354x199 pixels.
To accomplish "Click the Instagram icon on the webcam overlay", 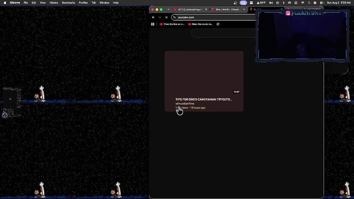I will [288, 13].
